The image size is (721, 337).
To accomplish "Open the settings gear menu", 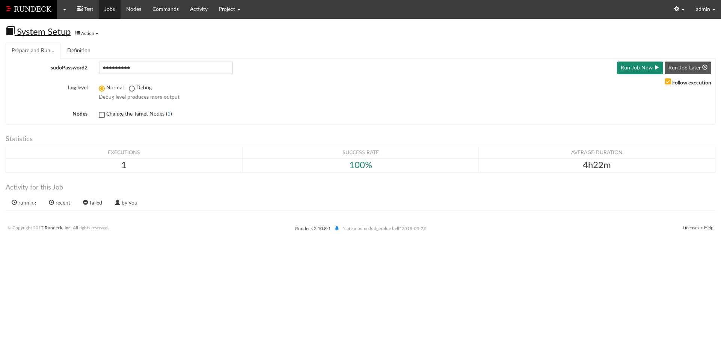I will [x=679, y=9].
